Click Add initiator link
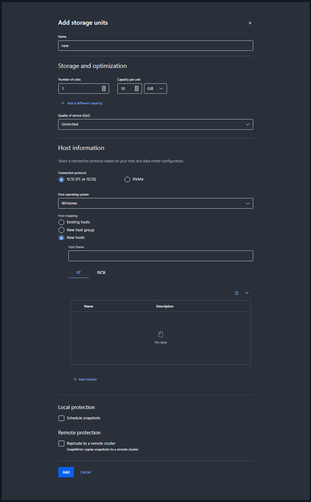 pyautogui.click(x=85, y=379)
